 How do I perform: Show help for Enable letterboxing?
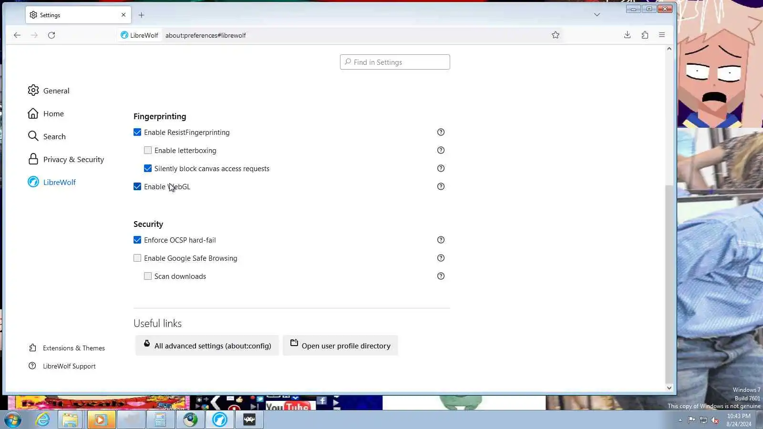pyautogui.click(x=441, y=150)
